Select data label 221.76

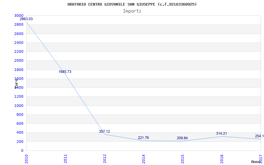pyautogui.click(x=143, y=138)
